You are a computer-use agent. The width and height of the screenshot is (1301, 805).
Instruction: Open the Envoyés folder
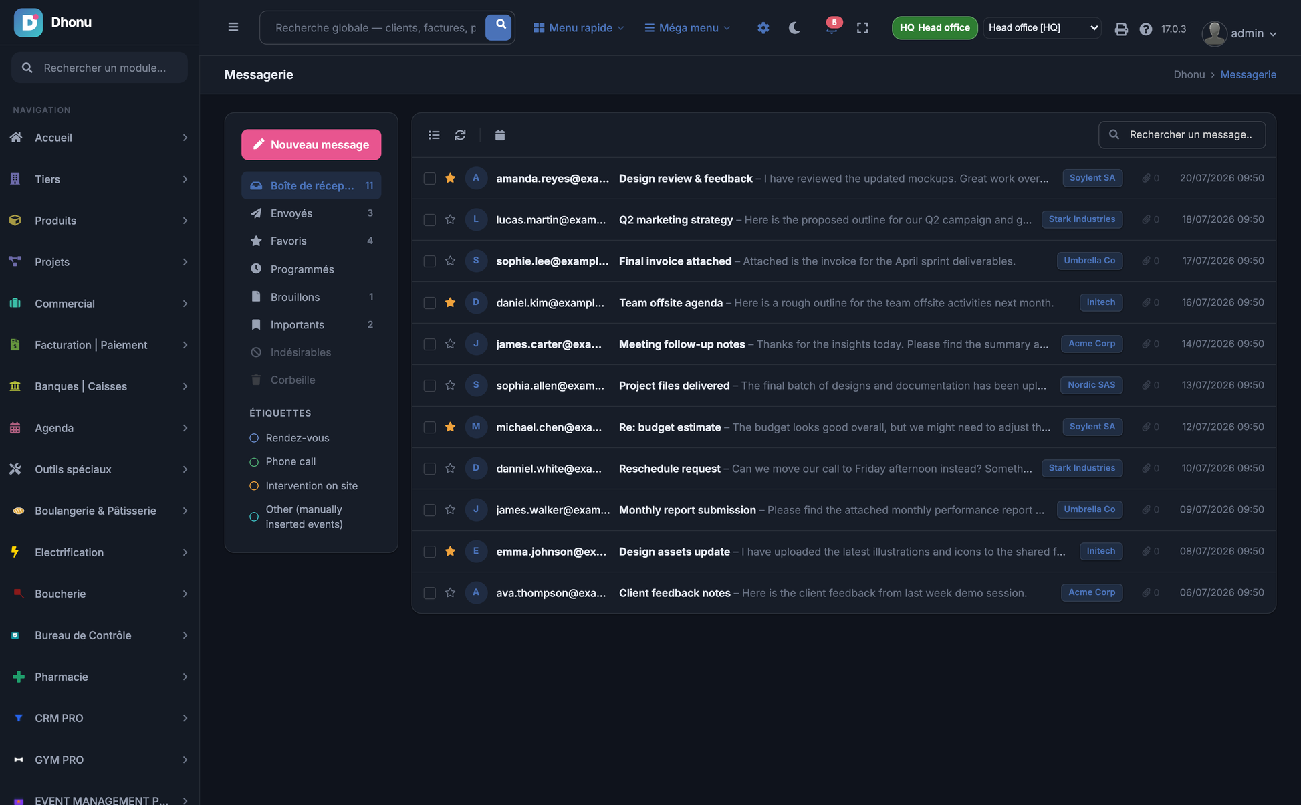(311, 213)
